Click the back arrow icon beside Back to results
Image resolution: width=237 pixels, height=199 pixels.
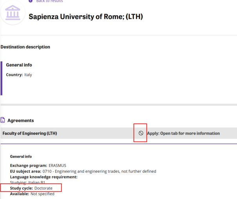(31, 1)
